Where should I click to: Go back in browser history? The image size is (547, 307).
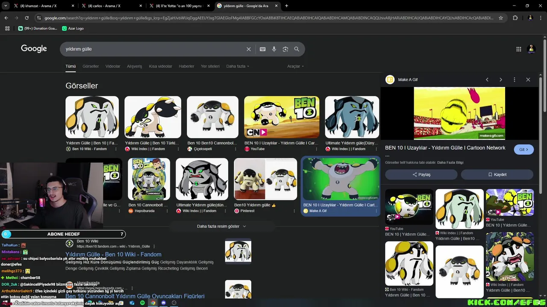point(6,18)
